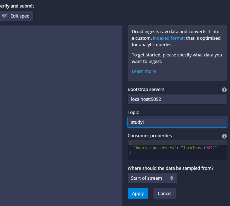Select the "localhost:9092" value in the JSON editor
The width and height of the screenshot is (230, 206).
click(x=199, y=147)
